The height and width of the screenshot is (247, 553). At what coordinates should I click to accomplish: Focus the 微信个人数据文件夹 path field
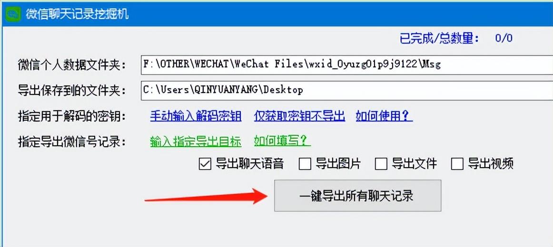point(346,65)
